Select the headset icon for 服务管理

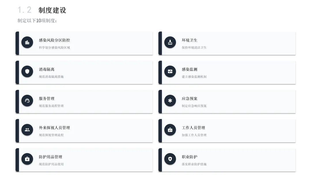tap(27, 100)
